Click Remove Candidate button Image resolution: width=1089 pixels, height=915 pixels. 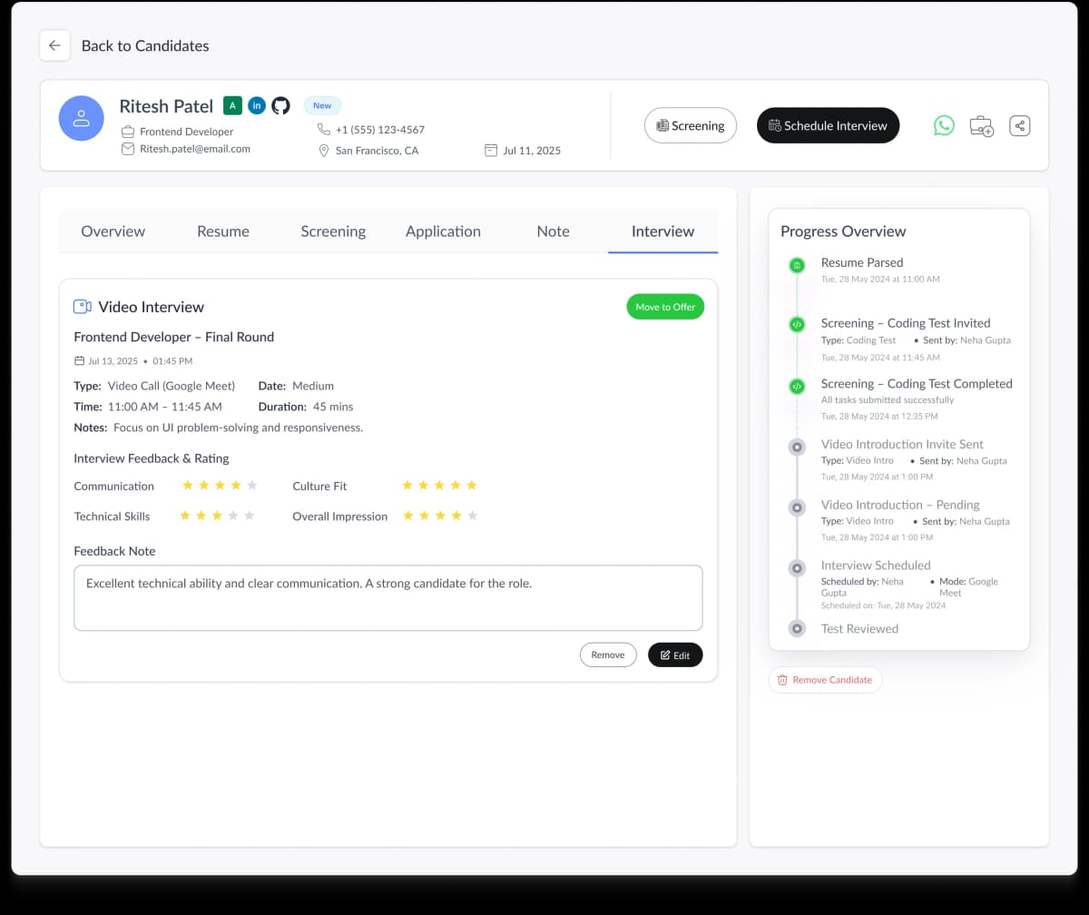(825, 680)
